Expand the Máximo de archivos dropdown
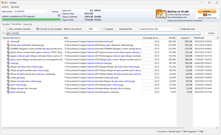This screenshot has width=221, height=135. click(93, 29)
